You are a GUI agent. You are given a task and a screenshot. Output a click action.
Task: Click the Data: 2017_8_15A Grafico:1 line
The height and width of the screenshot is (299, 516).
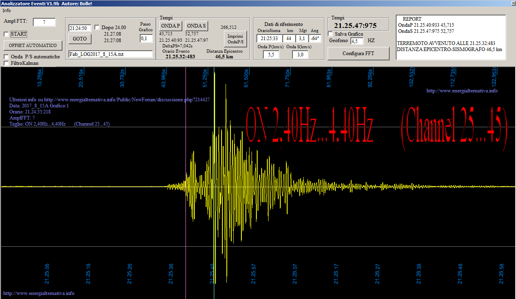coord(39,105)
